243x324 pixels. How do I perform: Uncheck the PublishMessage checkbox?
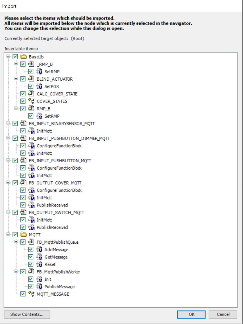coord(31,287)
